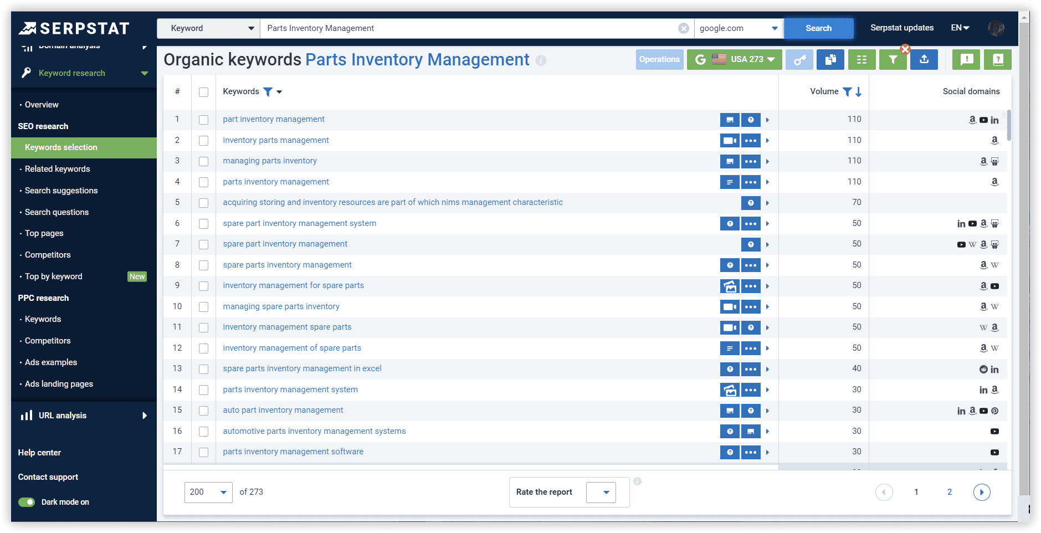Image resolution: width=1041 pixels, height=533 pixels.
Task: Open the 'Competitors' item under SEO research
Action: click(x=48, y=255)
